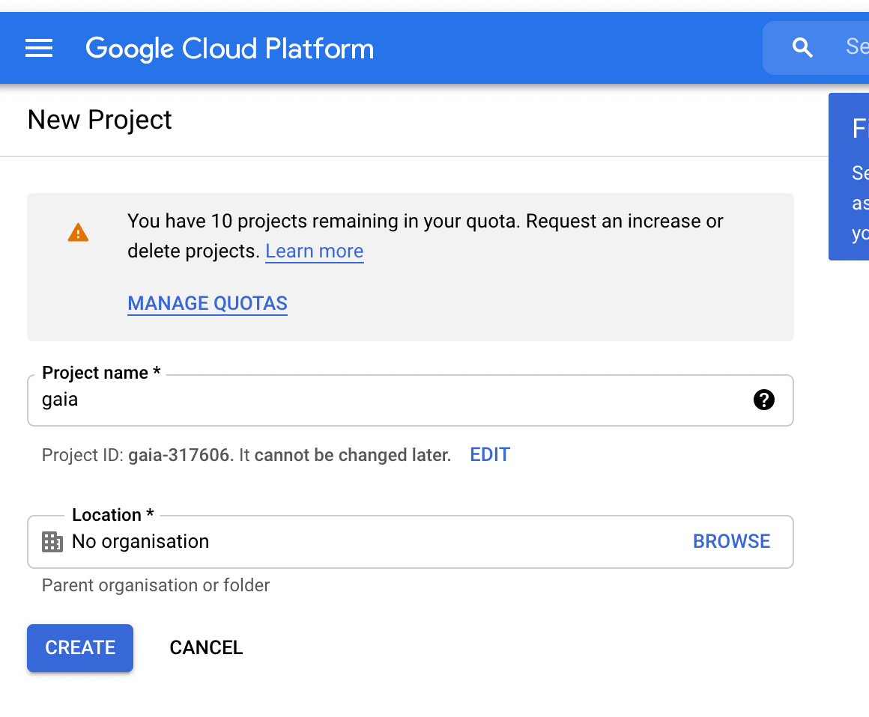Open the MANAGE QUOTAS link
Viewport: 869px width, 717px height.
208,303
